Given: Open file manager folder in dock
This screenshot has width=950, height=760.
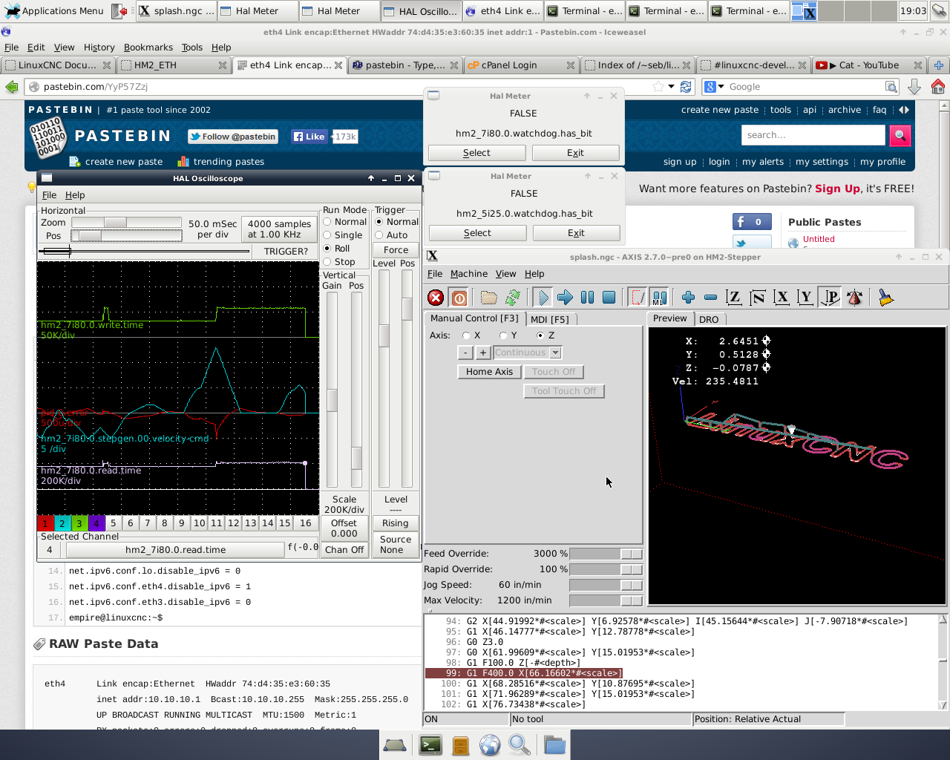Looking at the screenshot, I should (x=554, y=744).
